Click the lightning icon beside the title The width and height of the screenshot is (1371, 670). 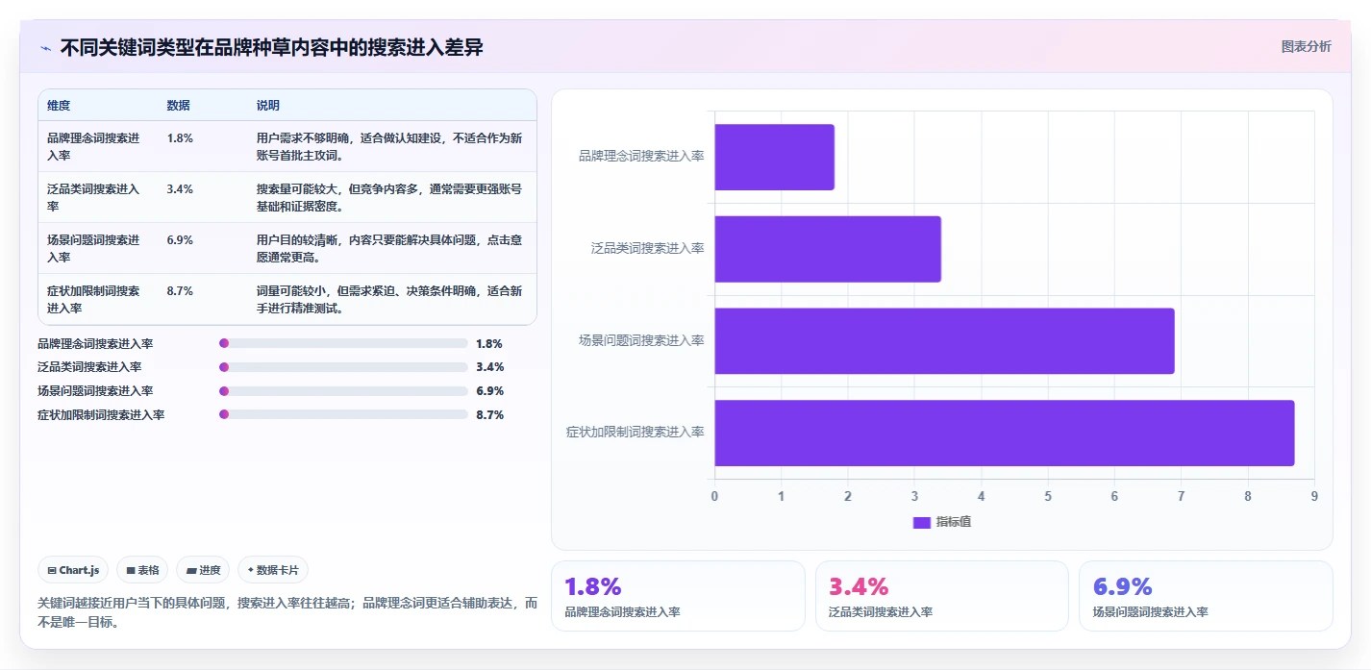click(x=45, y=47)
